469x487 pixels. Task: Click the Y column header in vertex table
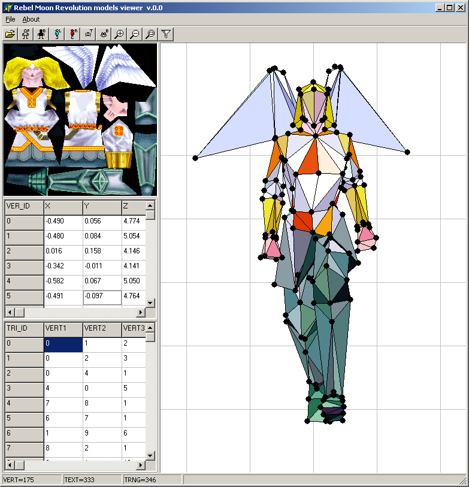pyautogui.click(x=102, y=207)
